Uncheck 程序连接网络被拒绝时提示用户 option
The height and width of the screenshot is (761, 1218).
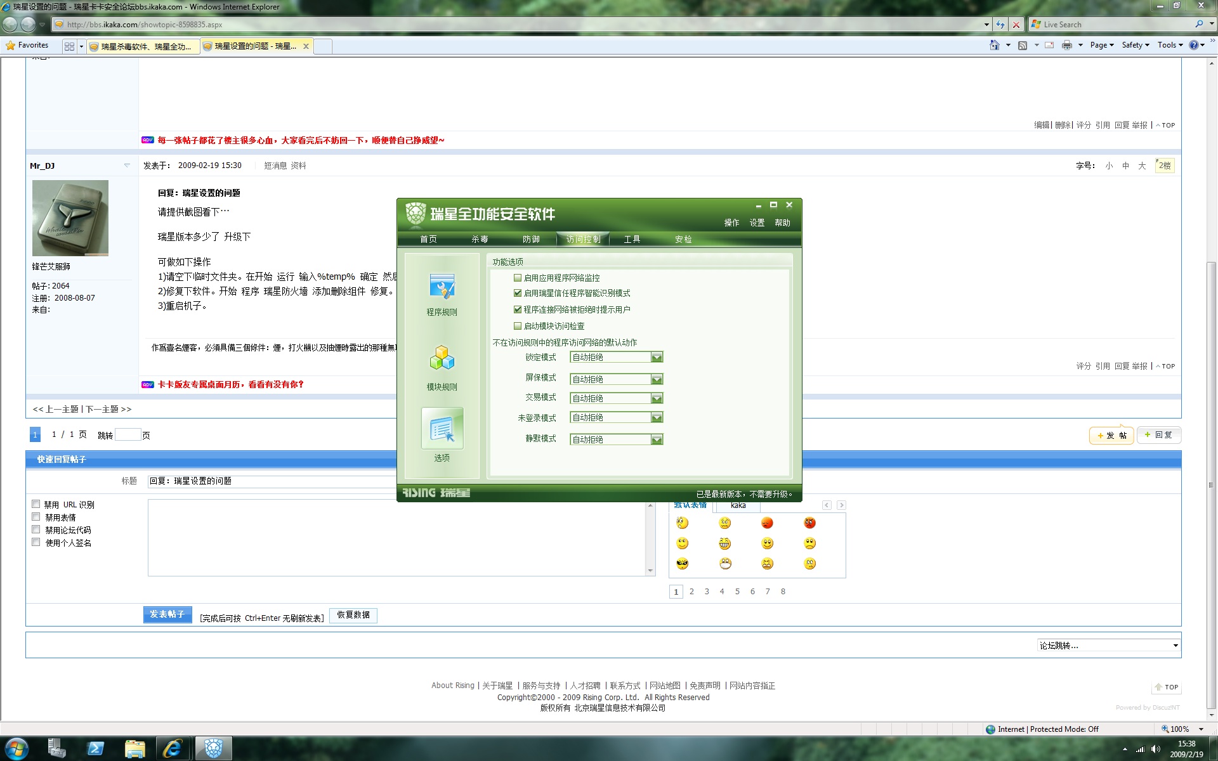pos(518,309)
